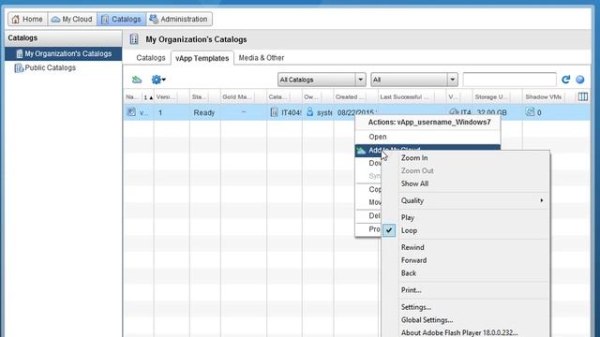Image resolution: width=600 pixels, height=337 pixels.
Task: Click the refresh icon
Action: pyautogui.click(x=566, y=80)
